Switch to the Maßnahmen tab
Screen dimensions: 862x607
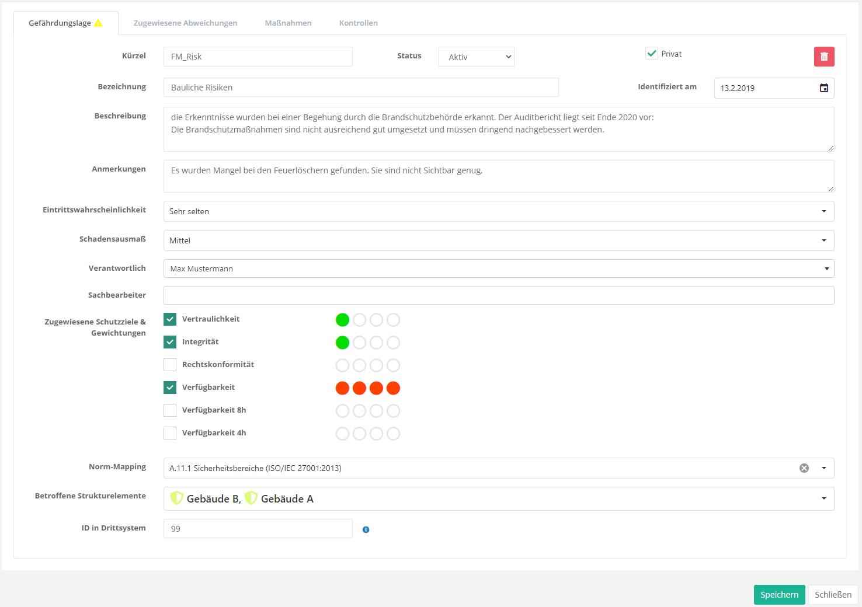tap(288, 23)
